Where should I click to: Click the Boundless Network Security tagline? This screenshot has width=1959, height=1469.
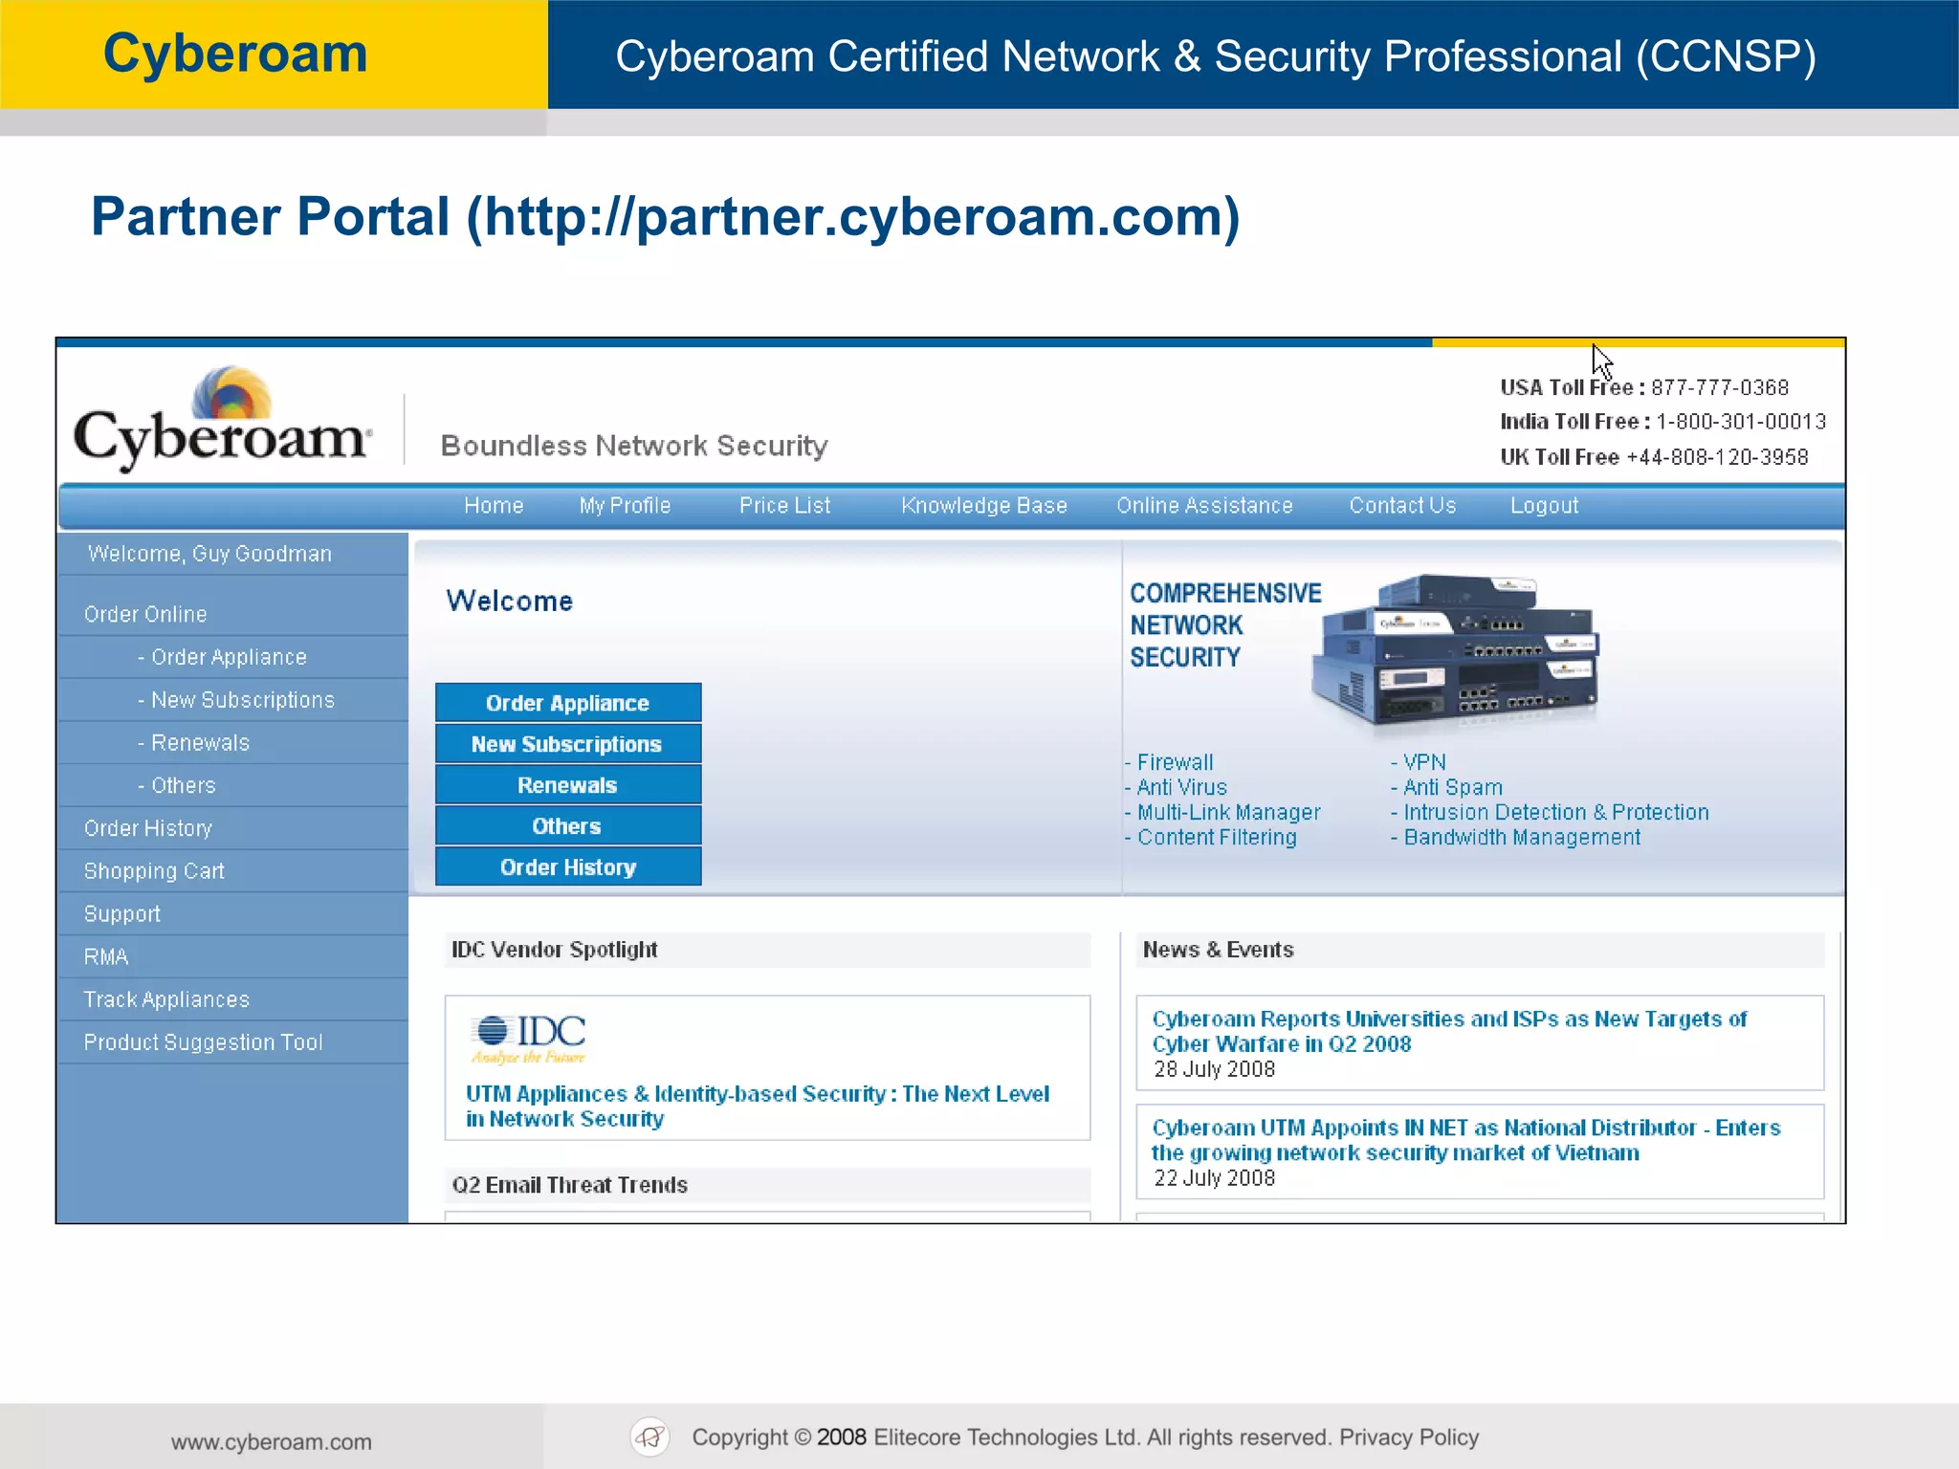[634, 446]
